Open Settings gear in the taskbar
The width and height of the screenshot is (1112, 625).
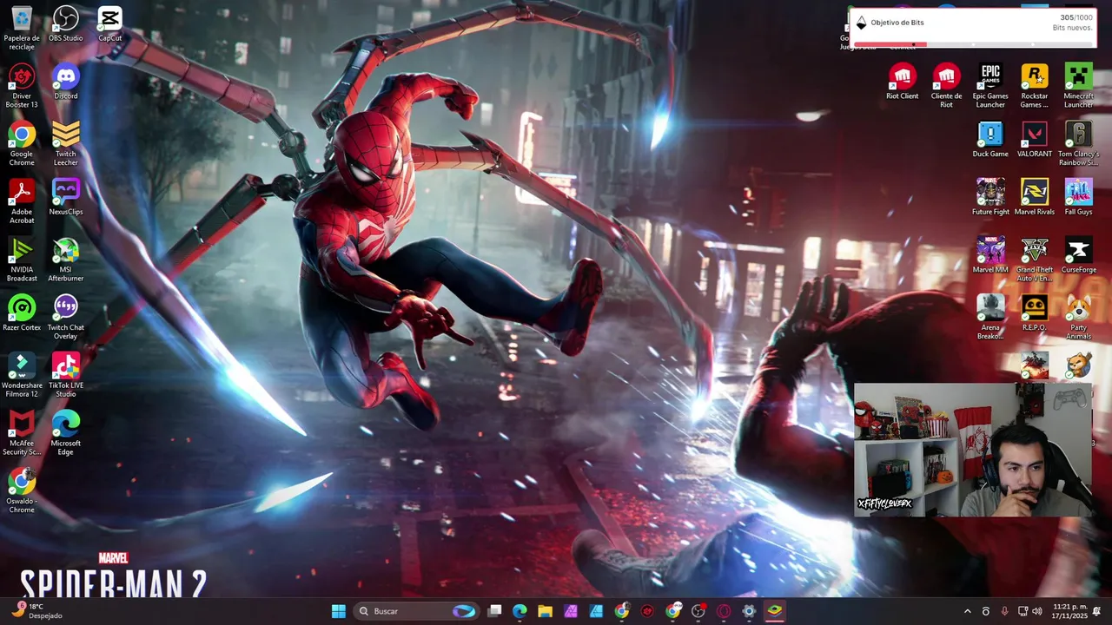coord(749,611)
